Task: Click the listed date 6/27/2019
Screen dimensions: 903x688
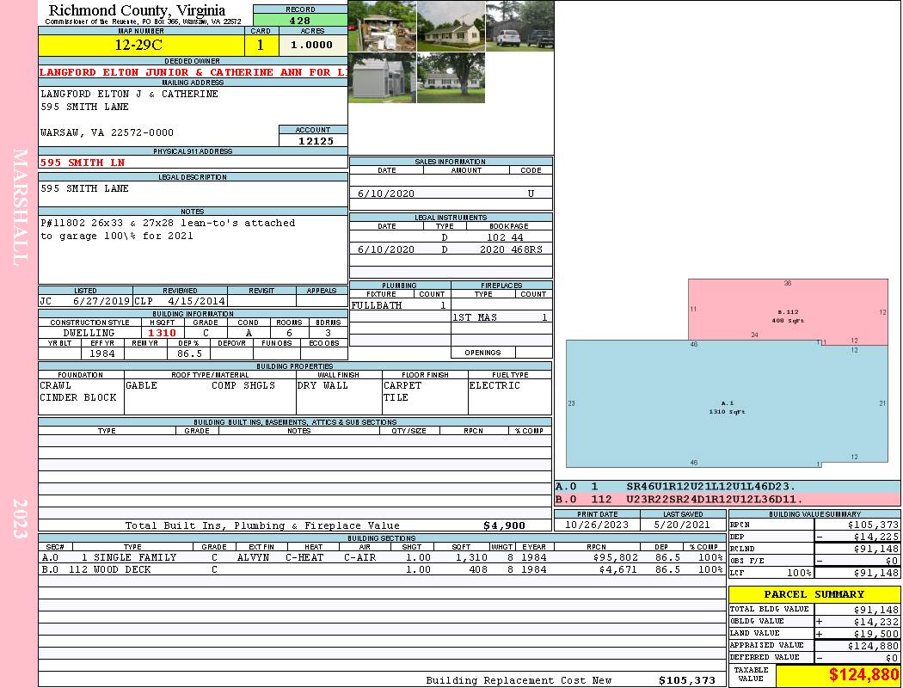Action: (102, 300)
